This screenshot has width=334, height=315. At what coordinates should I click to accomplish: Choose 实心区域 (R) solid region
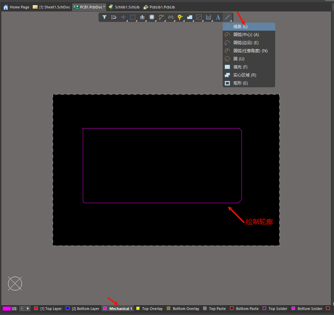click(x=249, y=75)
